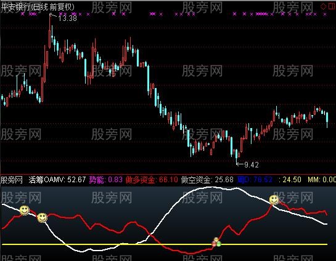Click the tall red candlestick peaking at 13.38
Image resolution: width=336 pixels, height=261 pixels.
point(50,31)
